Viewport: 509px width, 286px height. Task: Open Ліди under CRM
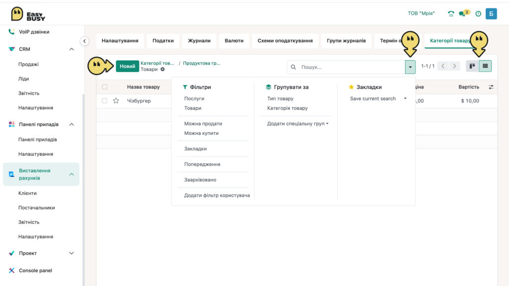coord(23,79)
